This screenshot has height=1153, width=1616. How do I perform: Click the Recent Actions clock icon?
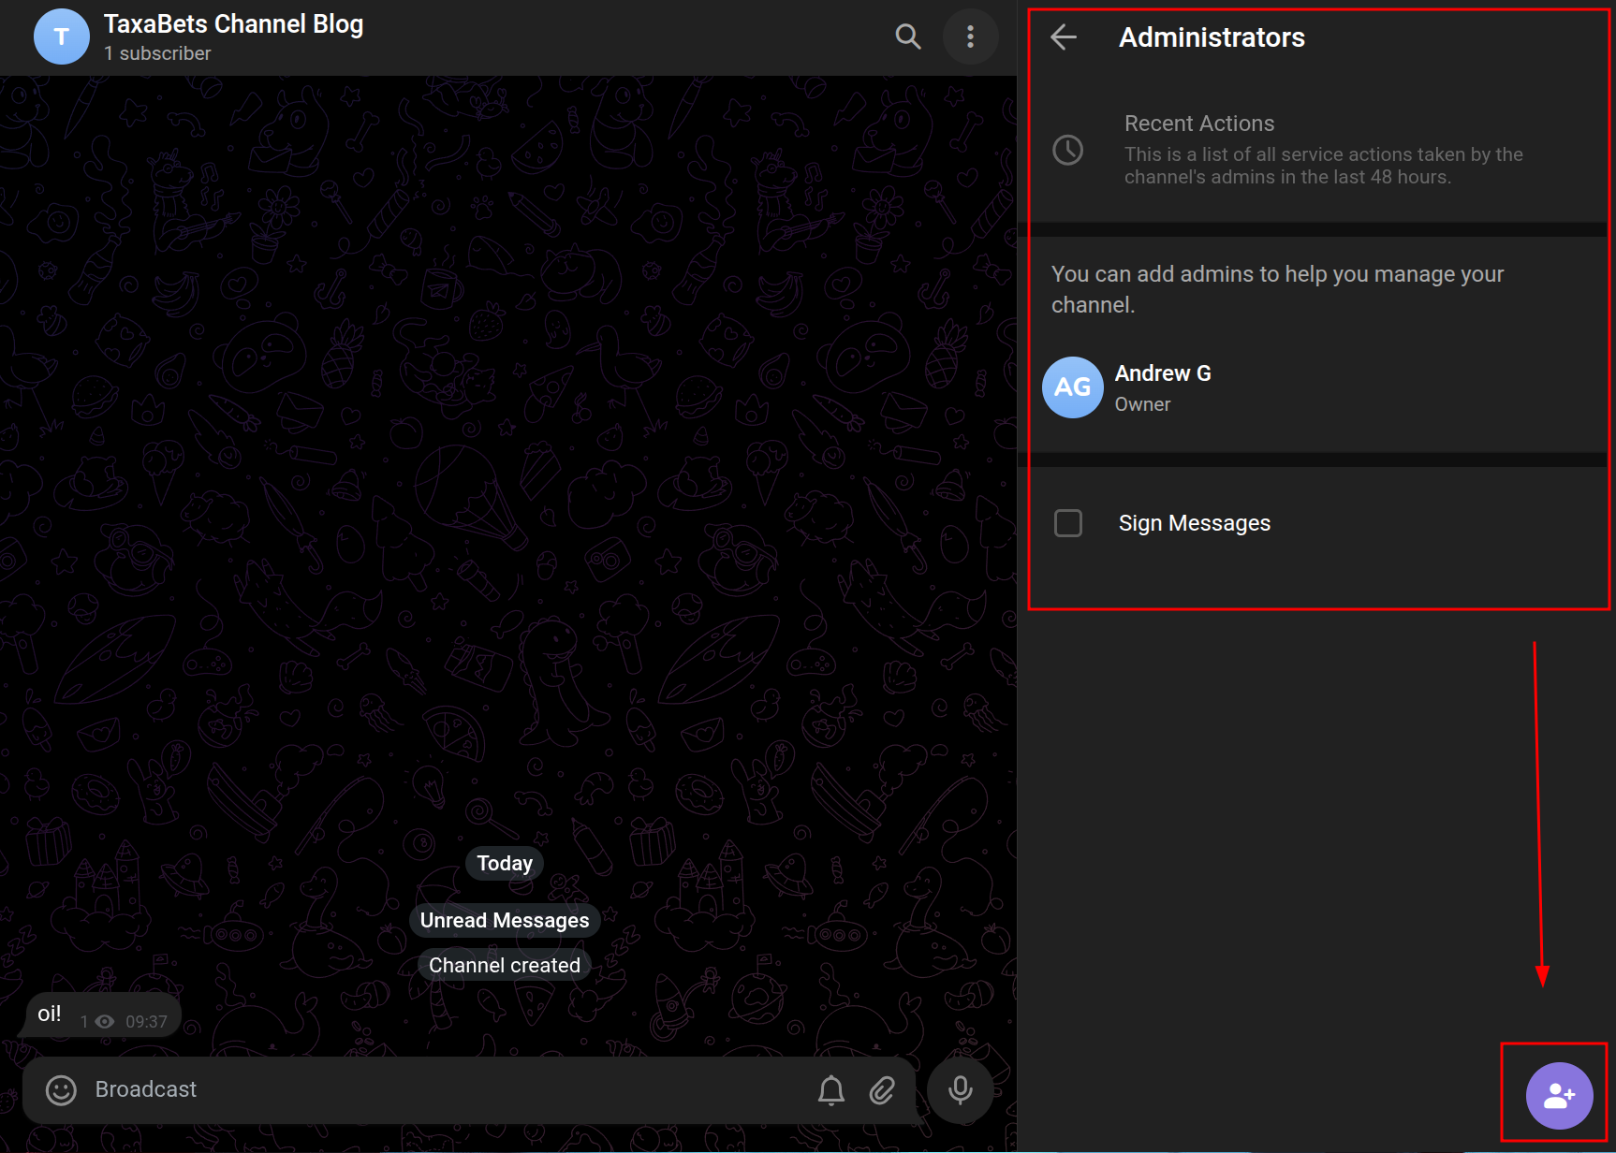click(x=1067, y=150)
